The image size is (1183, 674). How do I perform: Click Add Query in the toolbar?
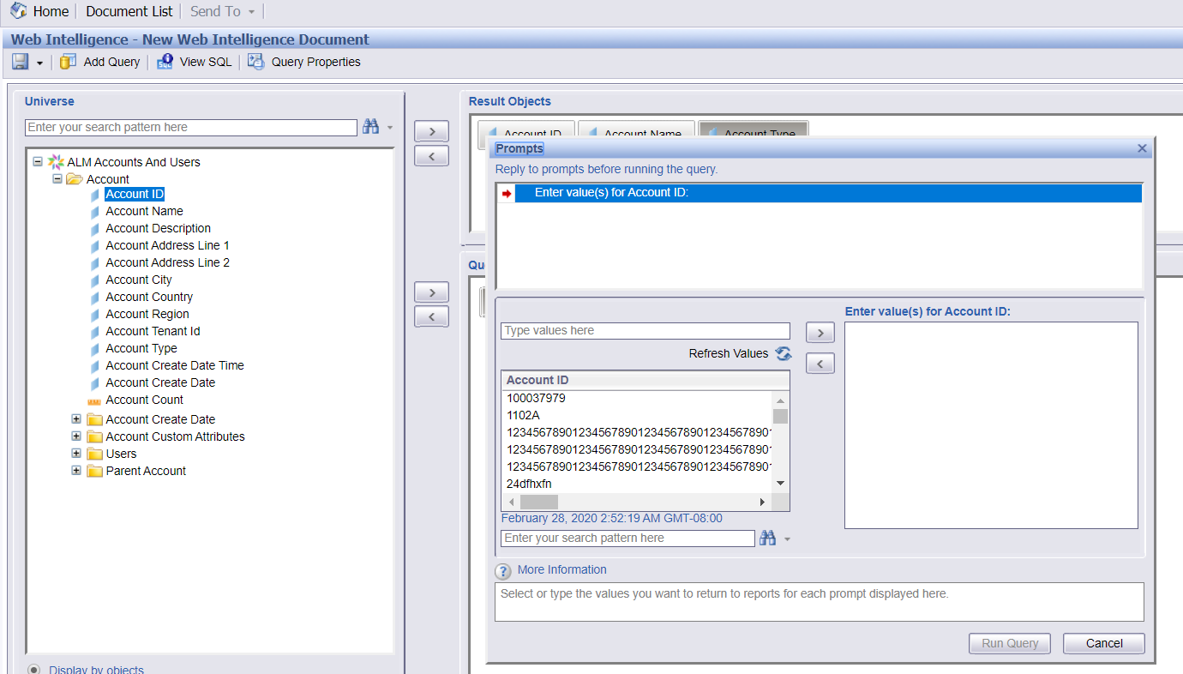pos(100,62)
